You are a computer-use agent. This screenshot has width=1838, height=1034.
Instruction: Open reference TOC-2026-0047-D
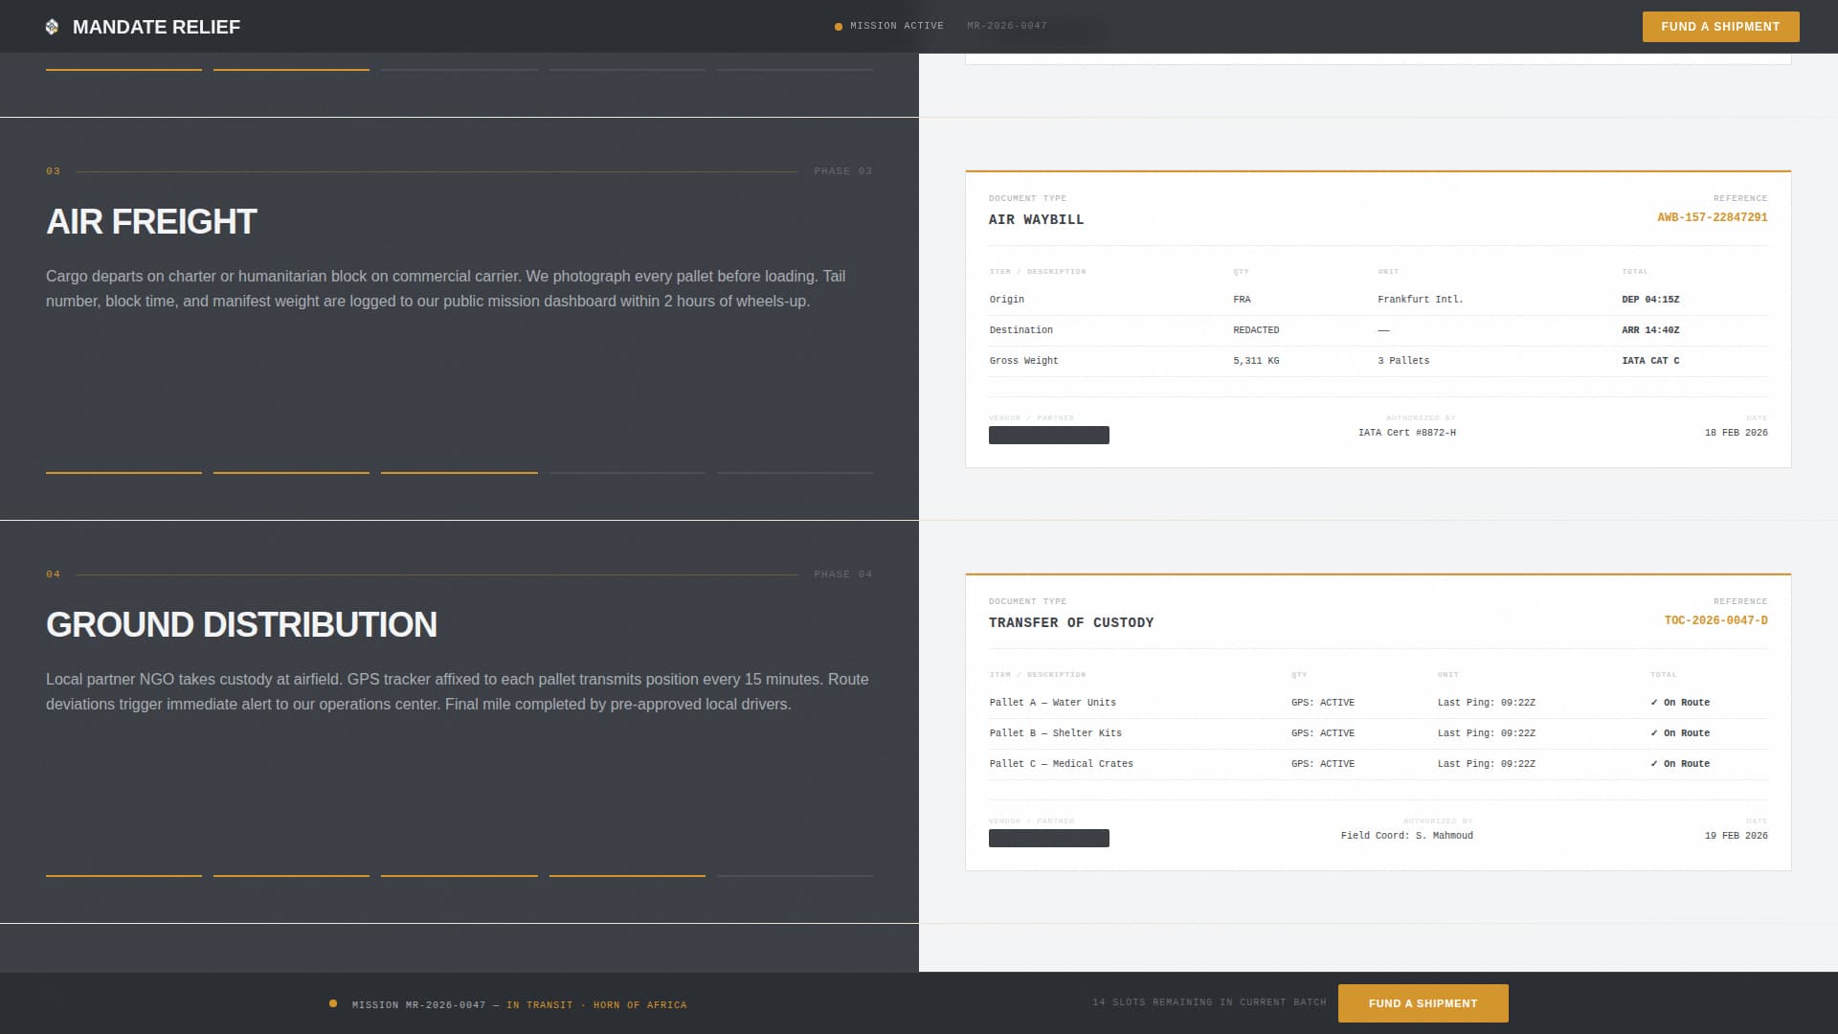click(1715, 620)
